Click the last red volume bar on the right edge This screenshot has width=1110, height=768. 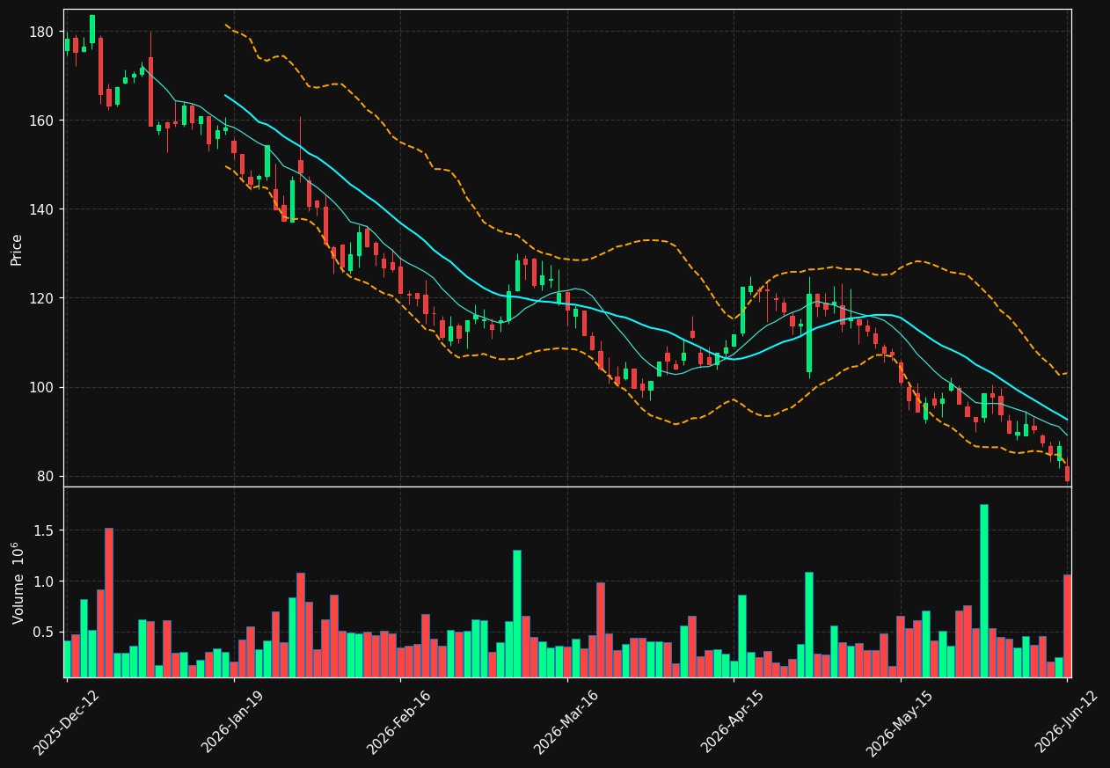tap(1067, 625)
